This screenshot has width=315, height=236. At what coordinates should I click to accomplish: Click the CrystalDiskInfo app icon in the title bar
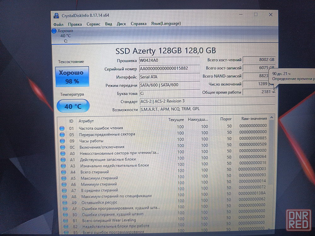point(56,15)
